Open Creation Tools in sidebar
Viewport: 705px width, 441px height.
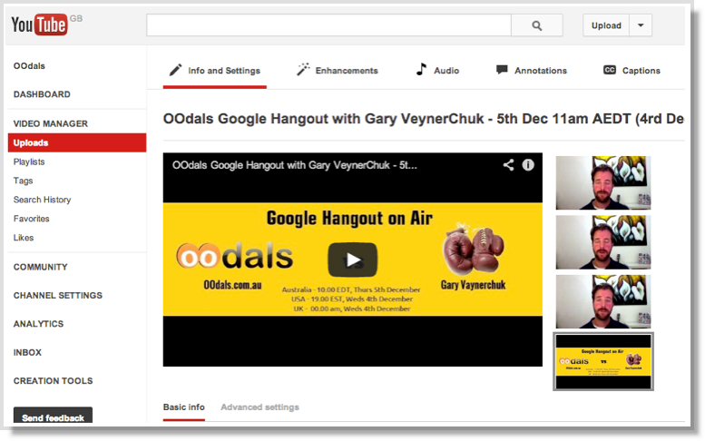tap(53, 381)
